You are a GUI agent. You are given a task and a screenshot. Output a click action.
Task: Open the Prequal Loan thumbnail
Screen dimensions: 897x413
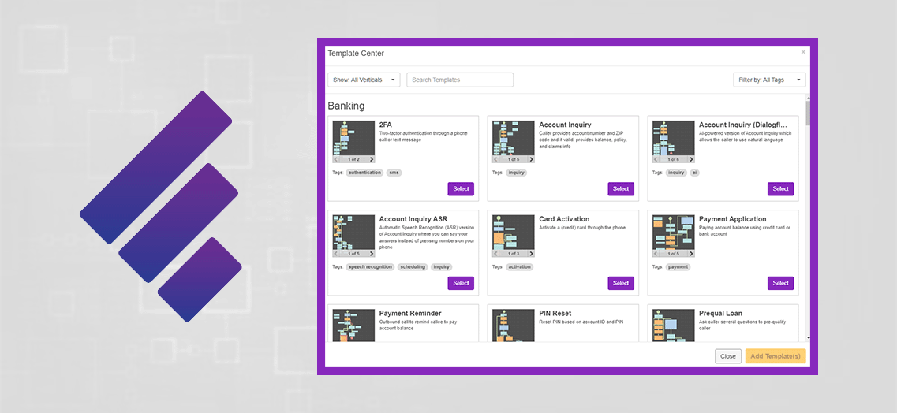click(x=673, y=325)
